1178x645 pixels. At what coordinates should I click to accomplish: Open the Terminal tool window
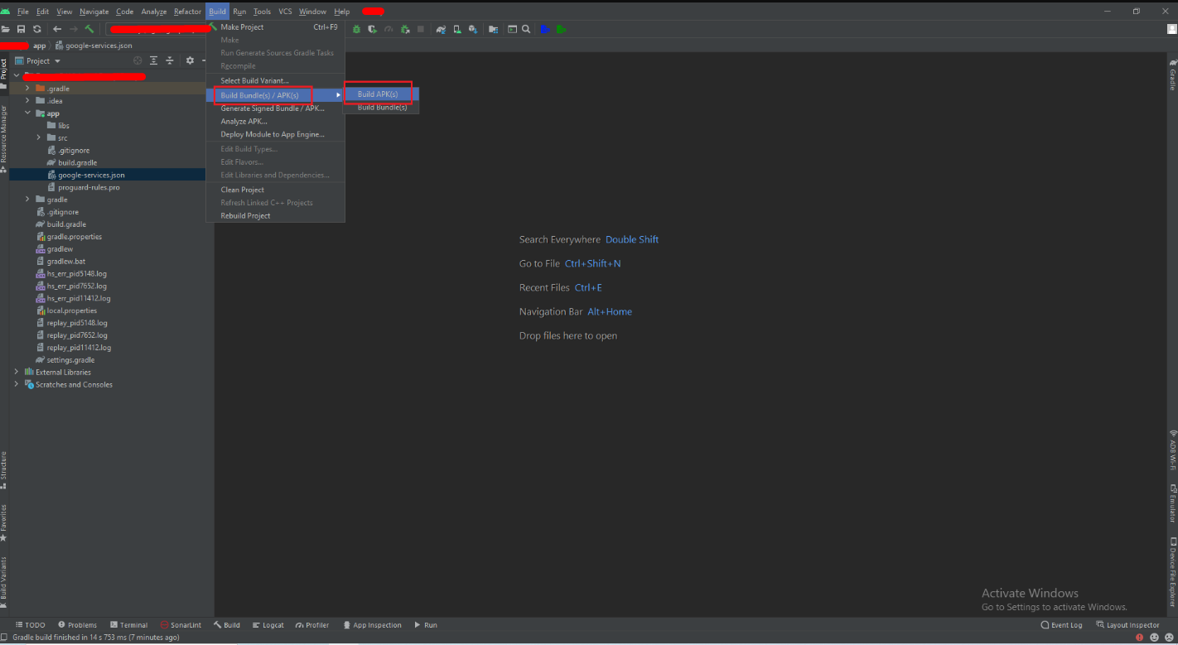(x=128, y=625)
